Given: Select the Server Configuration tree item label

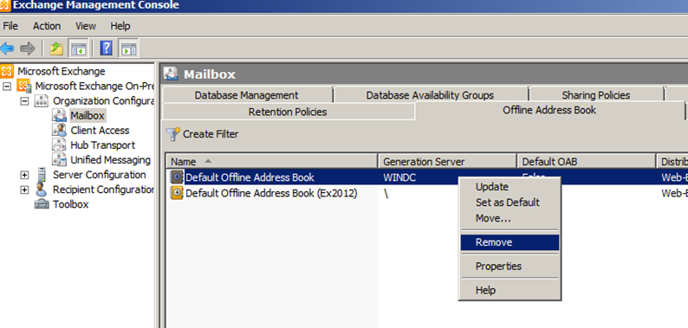Looking at the screenshot, I should (99, 175).
